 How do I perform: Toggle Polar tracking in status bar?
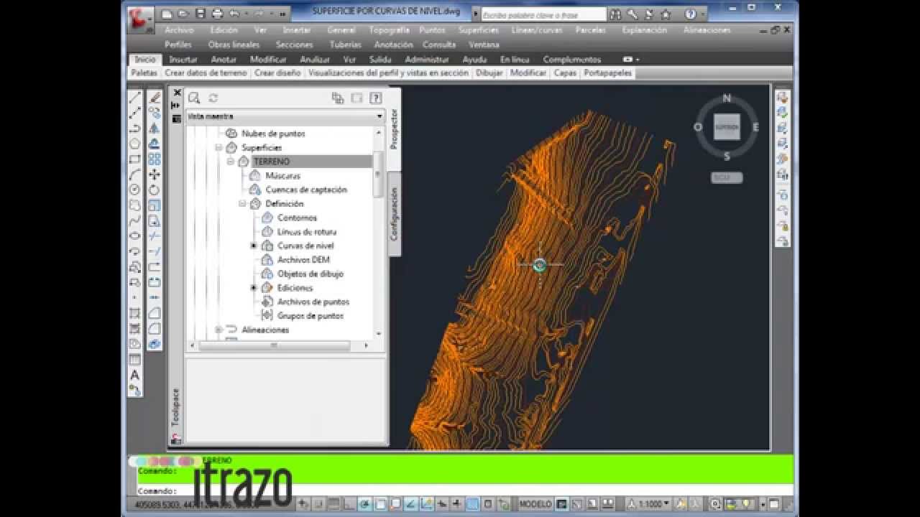click(365, 504)
